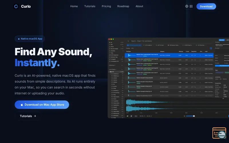This screenshot has width=229, height=143.
Task: Open the Pricing page from the nav bar
Action: [x=106, y=6]
